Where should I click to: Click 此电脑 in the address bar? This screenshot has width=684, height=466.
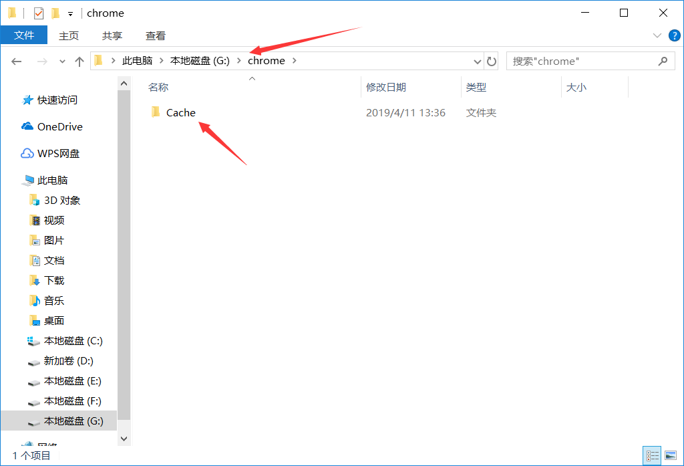click(x=137, y=61)
